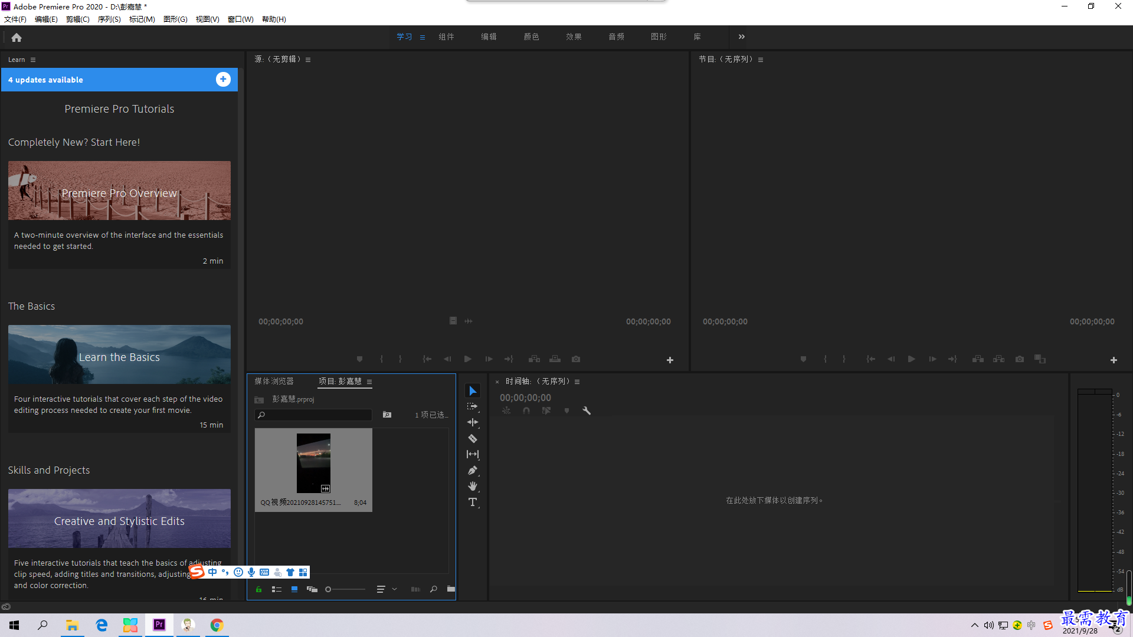Open 项目 panel menu

pos(369,382)
